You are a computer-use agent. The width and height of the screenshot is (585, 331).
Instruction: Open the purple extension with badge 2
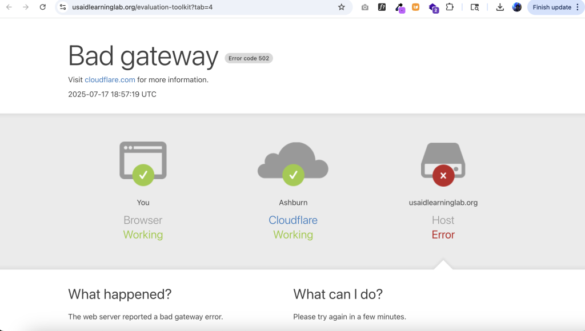(x=433, y=7)
